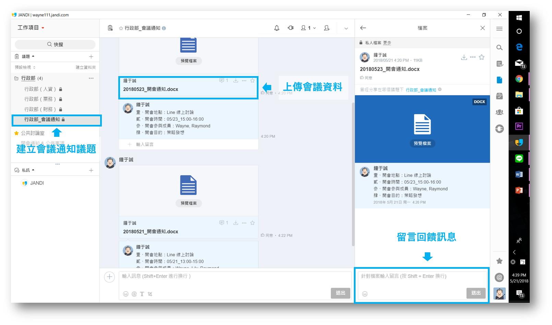Click the chat conversation vertical scrollbar
The width and height of the screenshot is (552, 325).
coord(353,174)
